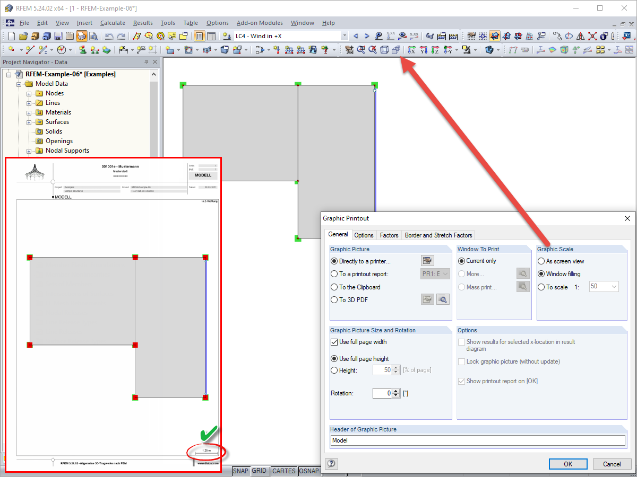Open the Add-on Modules menu
This screenshot has height=477, width=637.
click(260, 23)
